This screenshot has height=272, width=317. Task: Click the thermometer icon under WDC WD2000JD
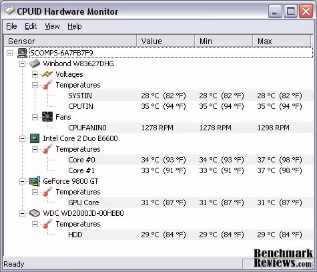(x=47, y=224)
